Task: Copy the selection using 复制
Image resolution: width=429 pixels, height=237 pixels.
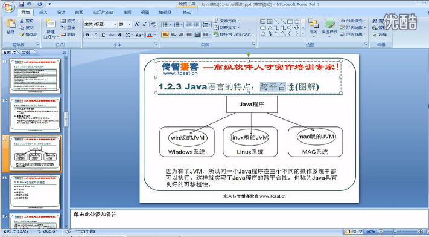Action: 27,28
